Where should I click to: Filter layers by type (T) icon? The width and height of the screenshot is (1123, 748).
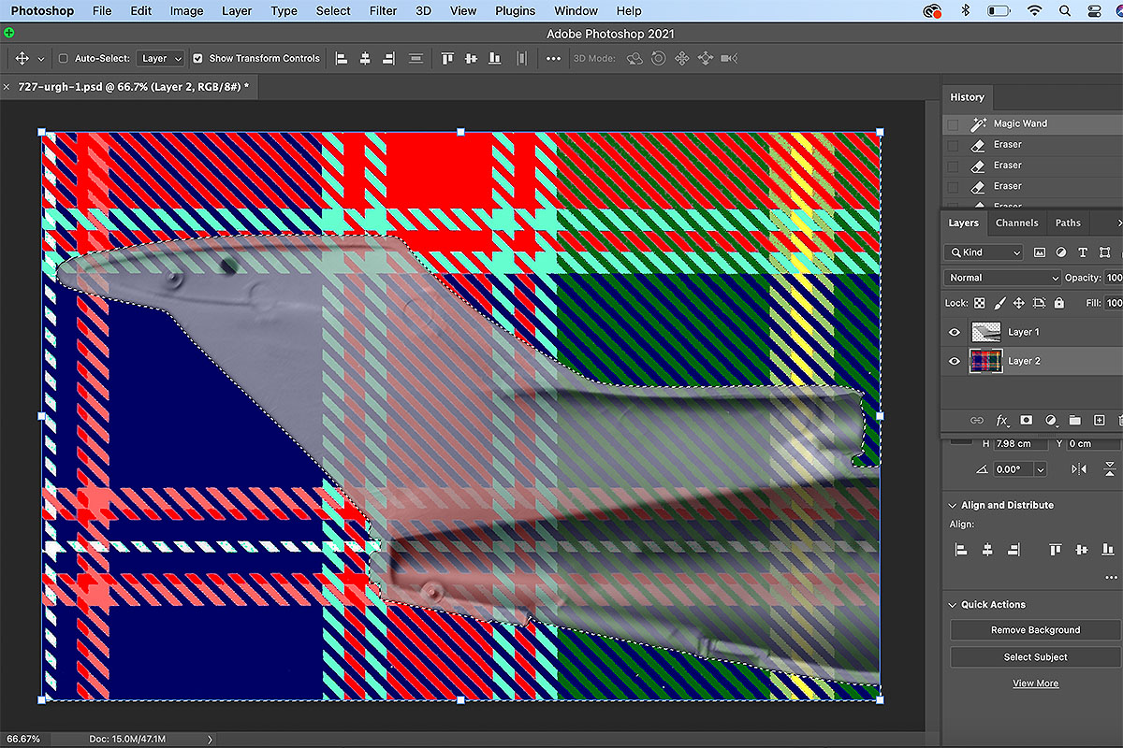(1083, 252)
